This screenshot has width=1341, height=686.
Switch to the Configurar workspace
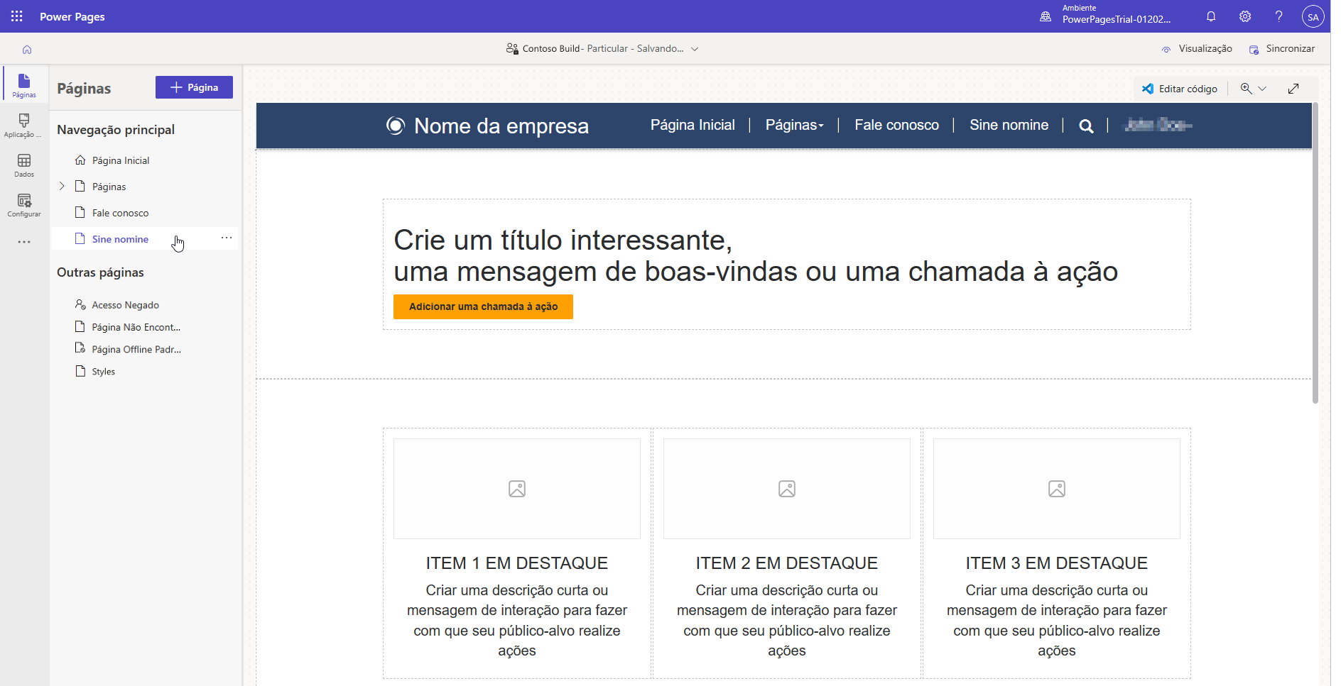pyautogui.click(x=23, y=204)
